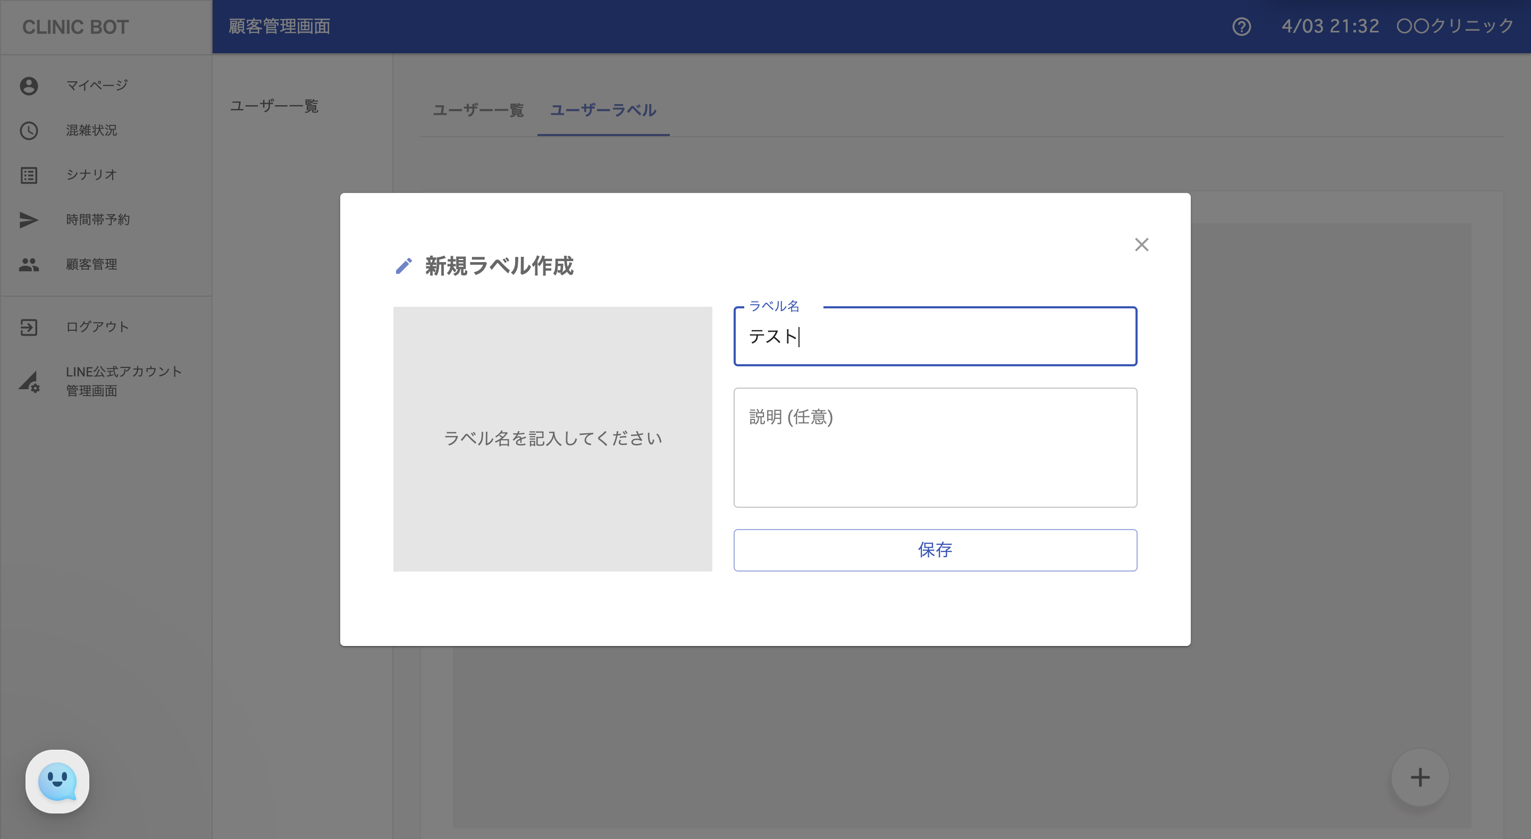The width and height of the screenshot is (1531, 839).
Task: Click the ○○クリニック account name
Action: tap(1455, 26)
